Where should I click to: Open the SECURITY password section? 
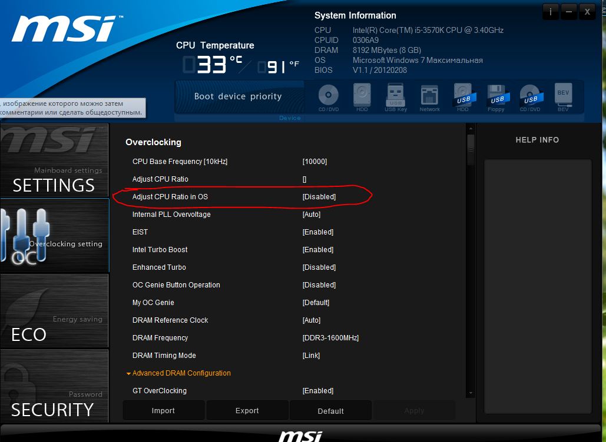[55, 386]
